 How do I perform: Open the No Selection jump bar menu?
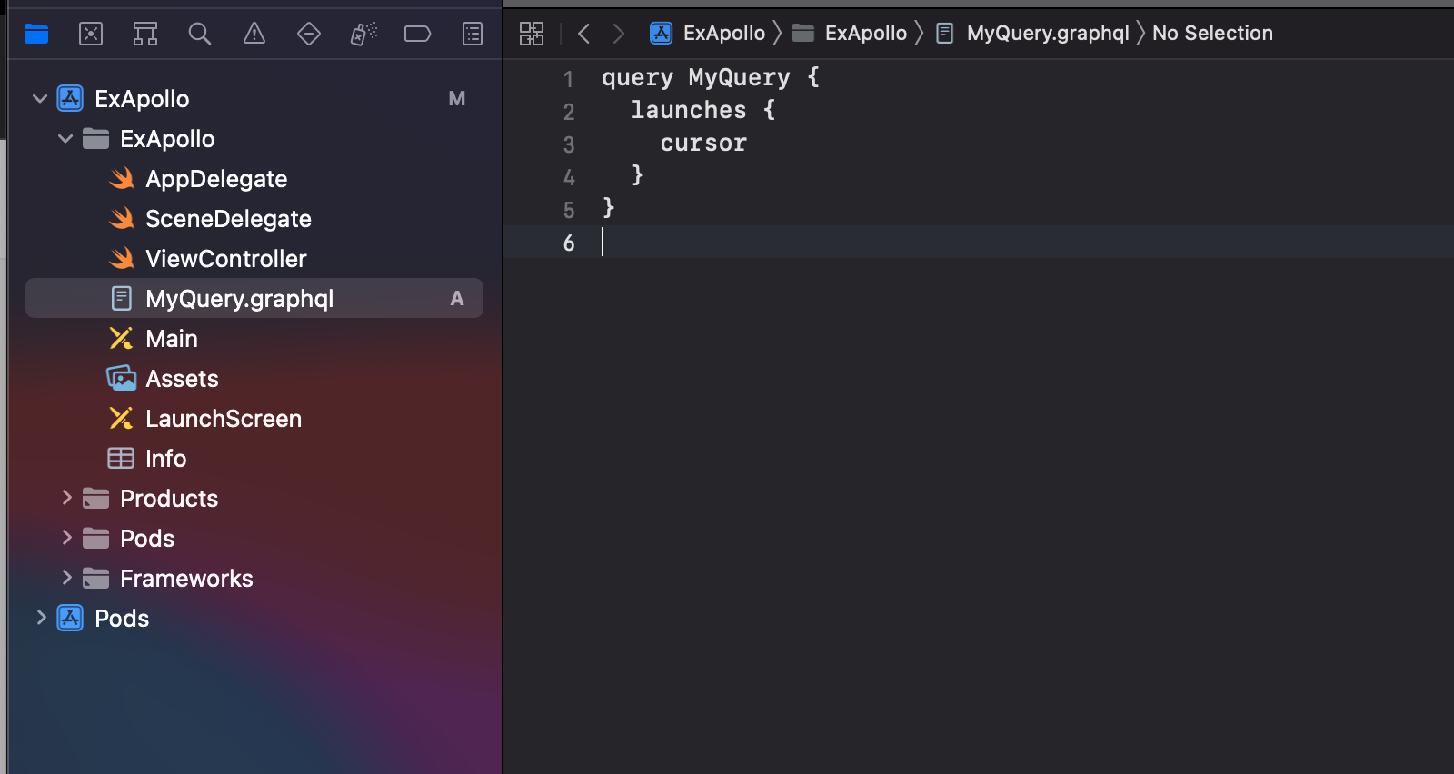pyautogui.click(x=1212, y=34)
